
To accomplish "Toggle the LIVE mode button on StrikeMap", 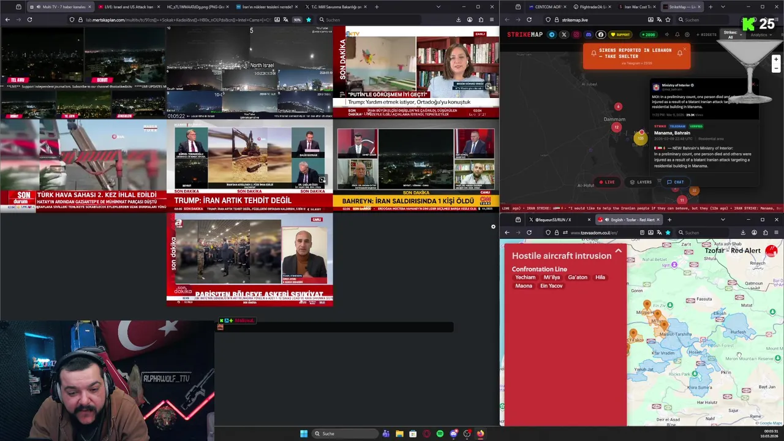I will (607, 182).
